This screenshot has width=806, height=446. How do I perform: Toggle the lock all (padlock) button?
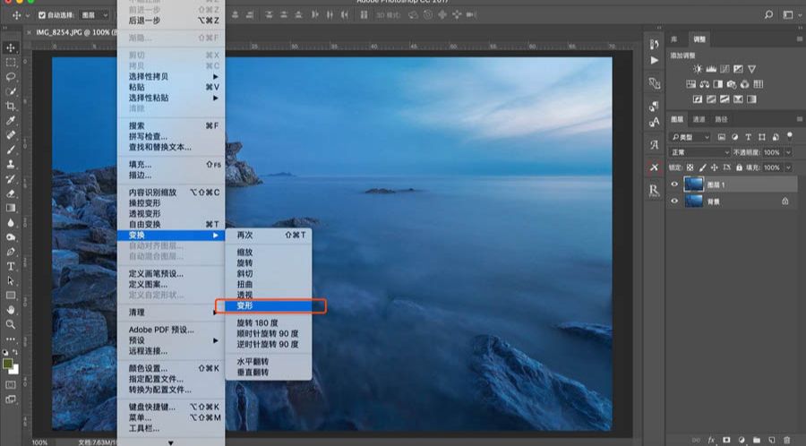[x=739, y=167]
